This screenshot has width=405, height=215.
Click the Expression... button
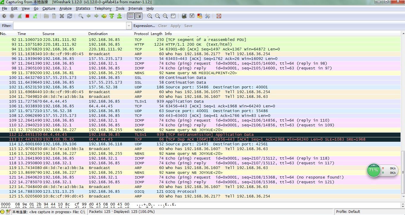144,26
